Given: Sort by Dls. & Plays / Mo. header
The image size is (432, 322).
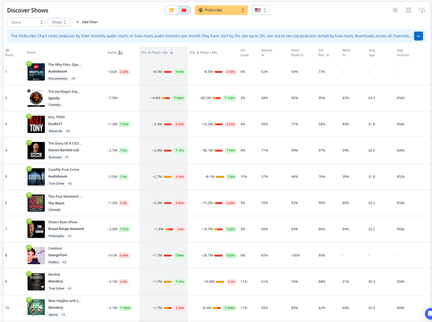Looking at the screenshot, I should tap(203, 53).
